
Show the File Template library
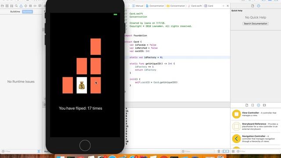(247, 105)
